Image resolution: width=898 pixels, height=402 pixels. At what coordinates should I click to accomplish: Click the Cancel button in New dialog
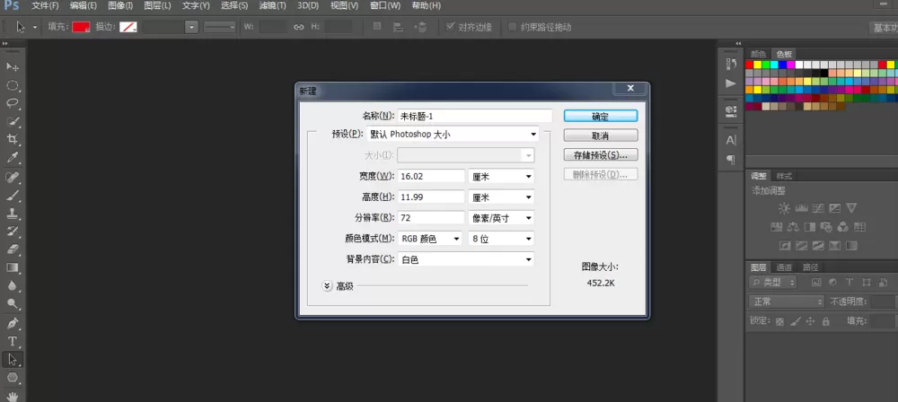point(600,135)
